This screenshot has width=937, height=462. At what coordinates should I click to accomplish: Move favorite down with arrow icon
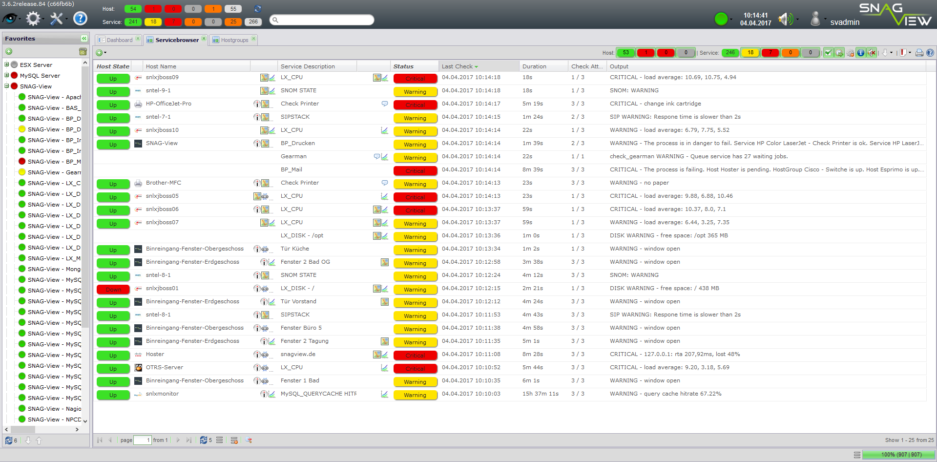coord(28,440)
